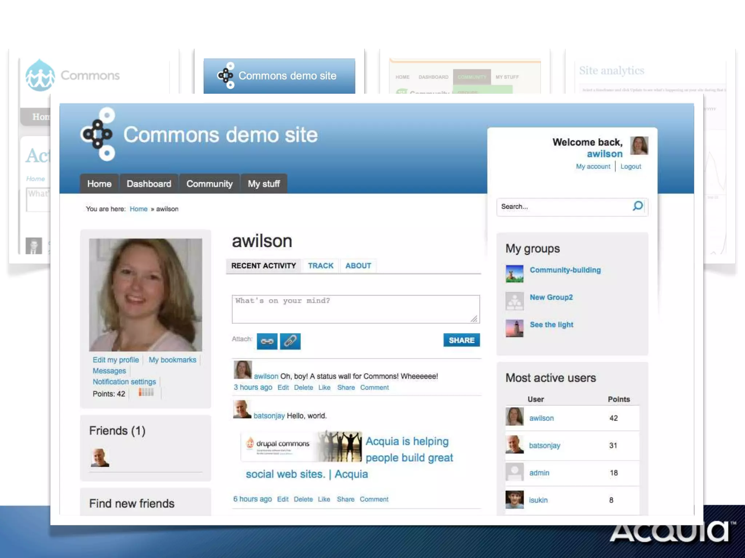Open the My stuff menu item
Screen dimensions: 745x558
tap(264, 184)
